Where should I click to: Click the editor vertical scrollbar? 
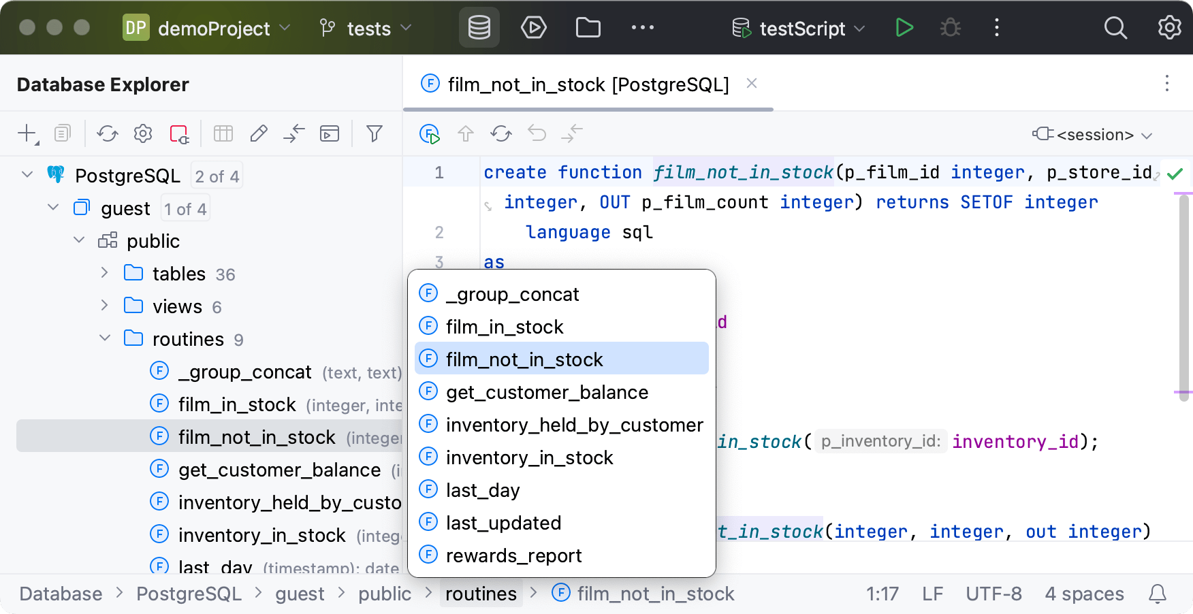1183,298
